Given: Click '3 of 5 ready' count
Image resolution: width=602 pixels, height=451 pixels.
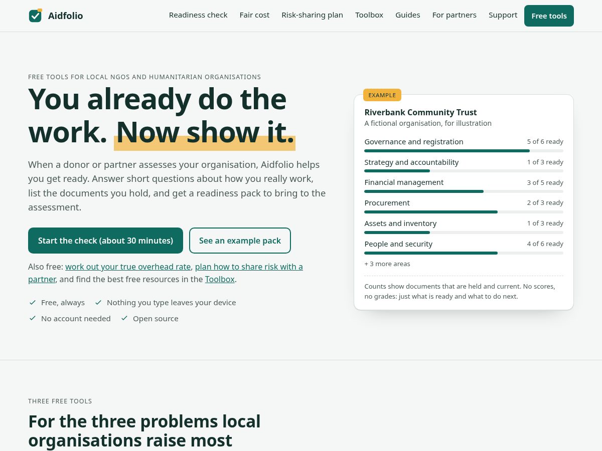Looking at the screenshot, I should [x=545, y=182].
